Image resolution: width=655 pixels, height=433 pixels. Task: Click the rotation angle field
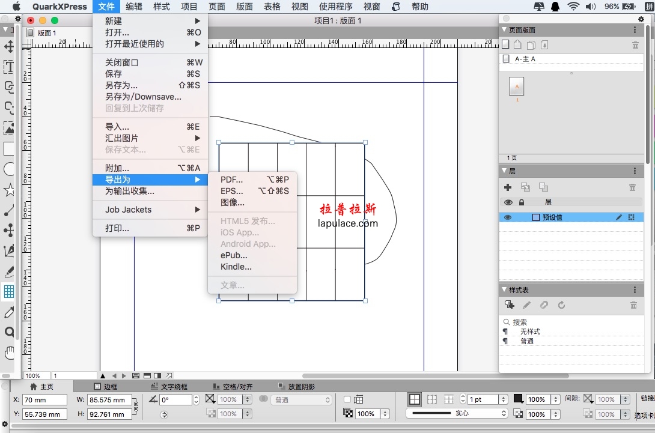click(175, 400)
